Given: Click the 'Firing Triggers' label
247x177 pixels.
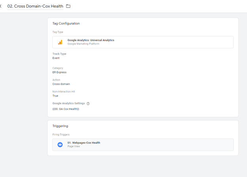Looking at the screenshot, I should 61,135.
